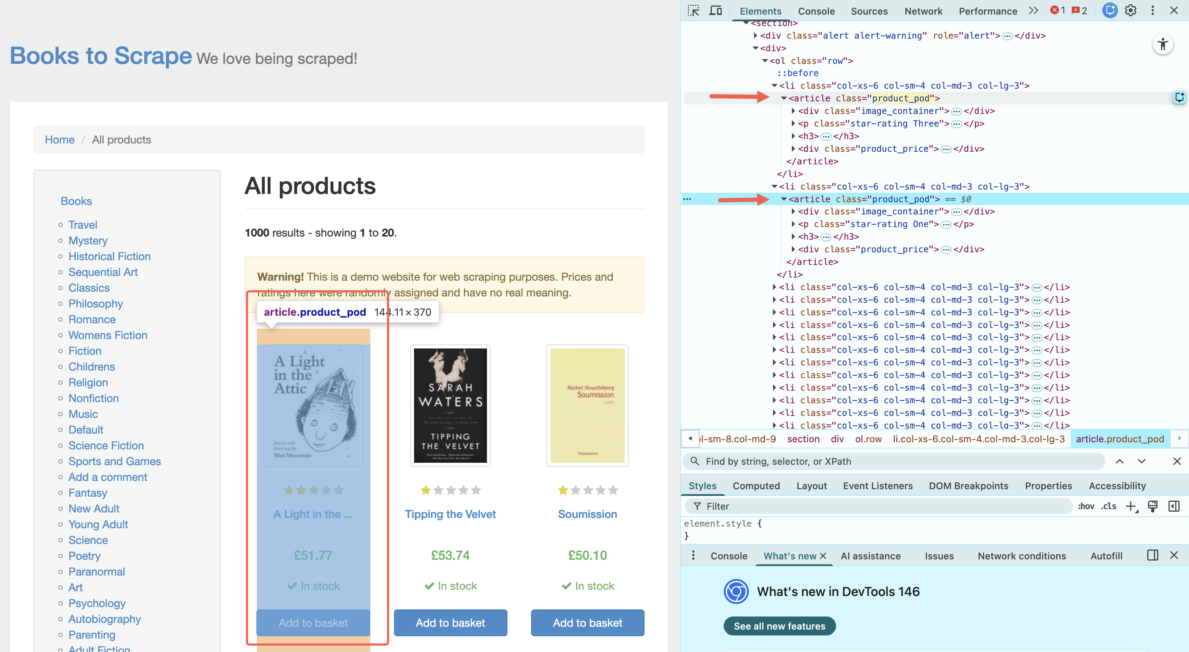
Task: Toggle .cls element classes panel
Action: pyautogui.click(x=1109, y=507)
